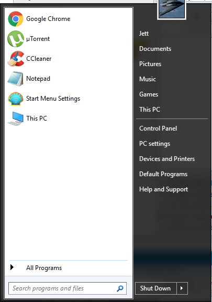Expand the Shut Down options arrow

182,288
